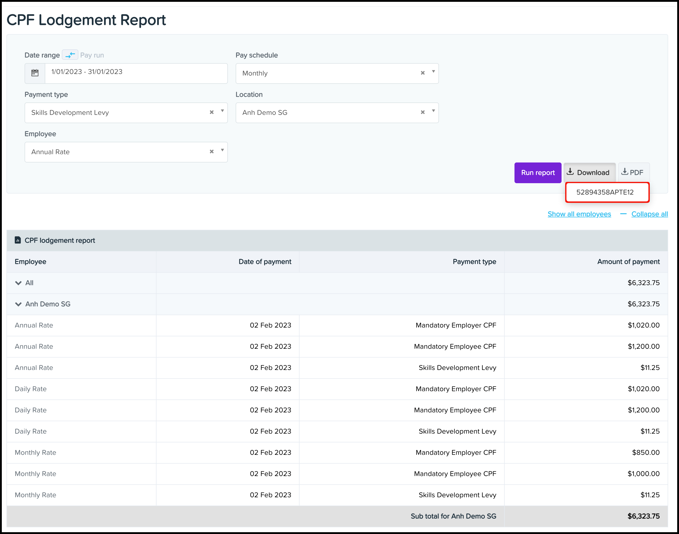Clear the Monthly pay schedule selection
679x534 pixels.
[x=422, y=73]
